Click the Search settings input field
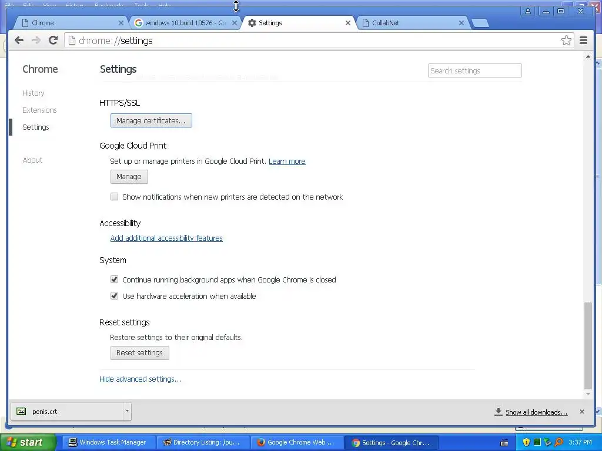This screenshot has height=451, width=602. pos(475,70)
